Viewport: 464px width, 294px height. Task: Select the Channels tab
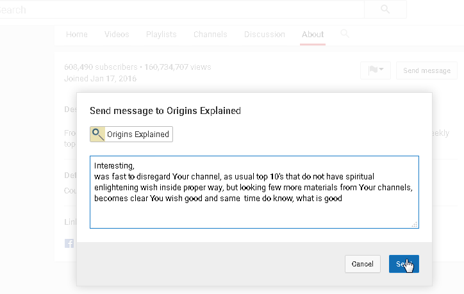[x=210, y=35]
